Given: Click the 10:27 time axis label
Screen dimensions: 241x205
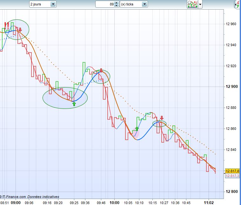Looking at the screenshot, I should click(x=164, y=203).
